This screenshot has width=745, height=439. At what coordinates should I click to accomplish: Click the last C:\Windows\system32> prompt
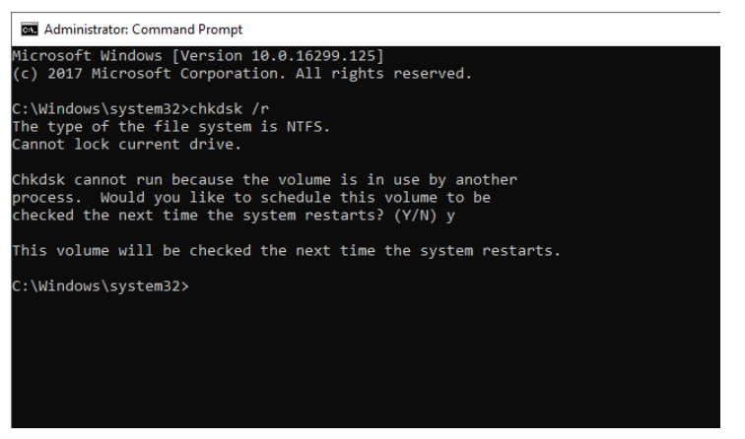[100, 286]
